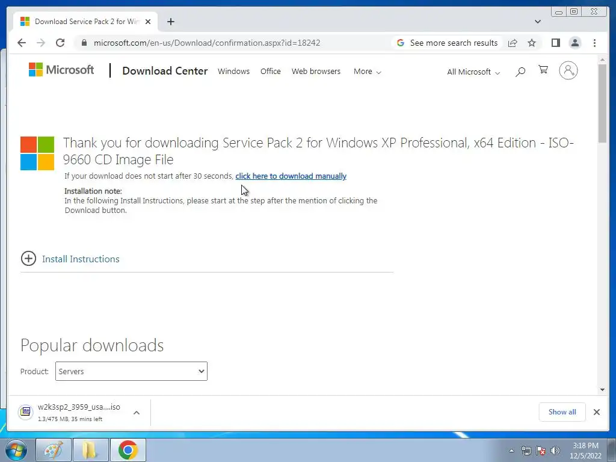616x462 pixels.
Task: Open Download Center home link
Action: coord(165,71)
